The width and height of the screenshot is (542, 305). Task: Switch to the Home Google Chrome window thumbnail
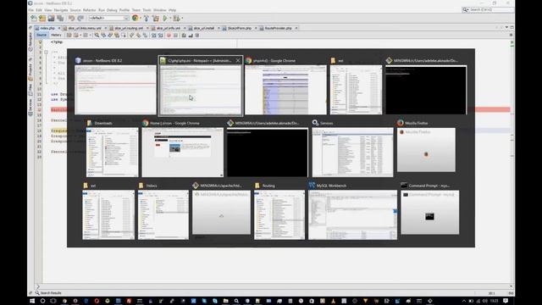[x=183, y=148]
